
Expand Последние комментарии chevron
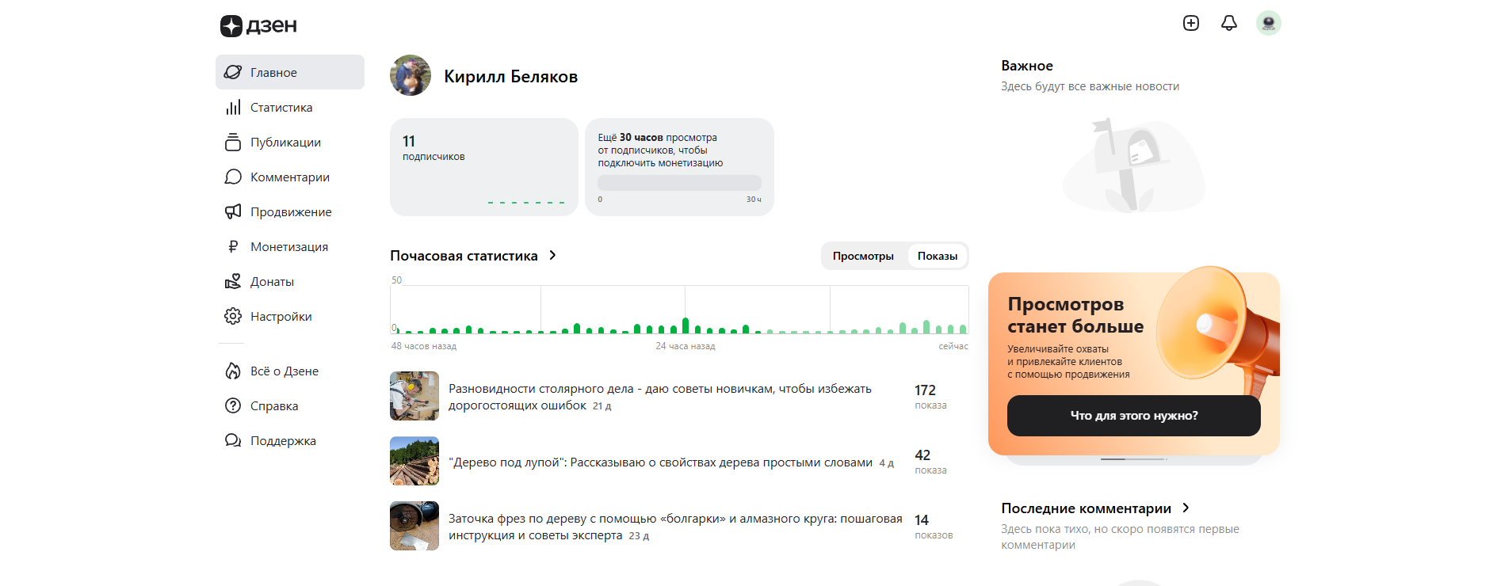(1186, 508)
